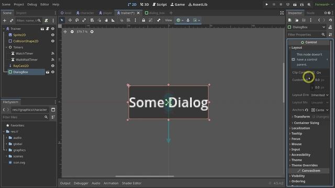Open the Shader Editor panel
Viewport: 335px width, 188px height.
click(131, 183)
